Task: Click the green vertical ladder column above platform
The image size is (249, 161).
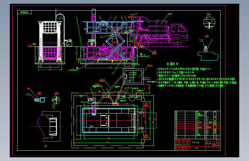Action: (x=94, y=15)
